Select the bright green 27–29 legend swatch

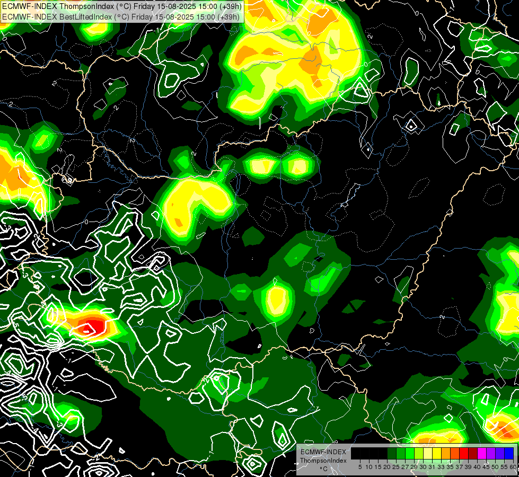pyautogui.click(x=410, y=453)
